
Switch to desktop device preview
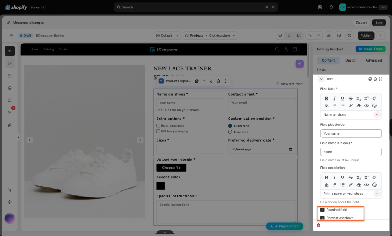(280, 36)
